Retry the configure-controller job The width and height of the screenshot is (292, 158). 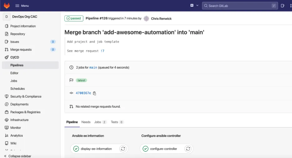[188, 149]
